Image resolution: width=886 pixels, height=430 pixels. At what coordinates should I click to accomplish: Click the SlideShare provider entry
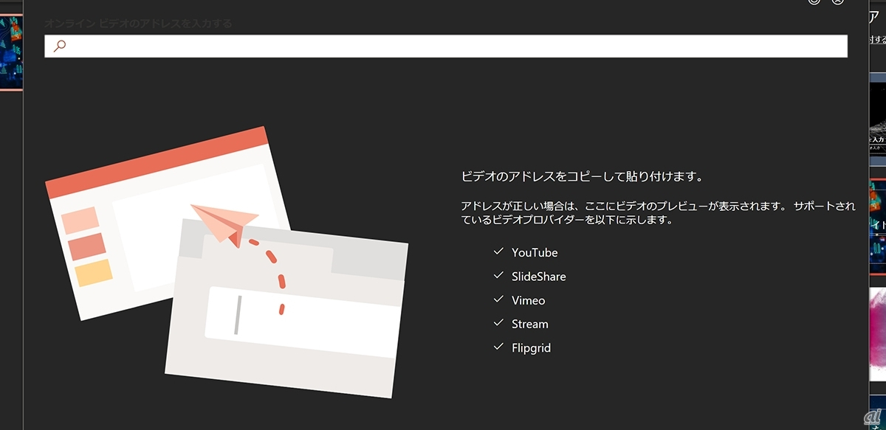[539, 277]
